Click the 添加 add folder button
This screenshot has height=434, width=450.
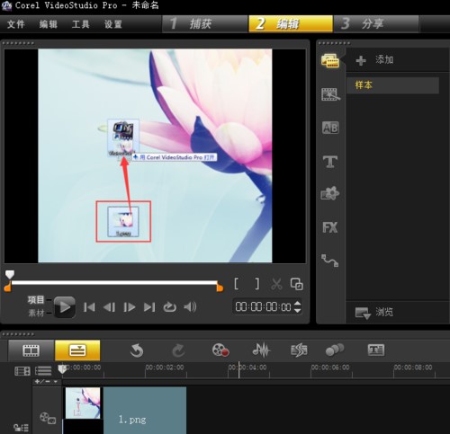click(374, 60)
